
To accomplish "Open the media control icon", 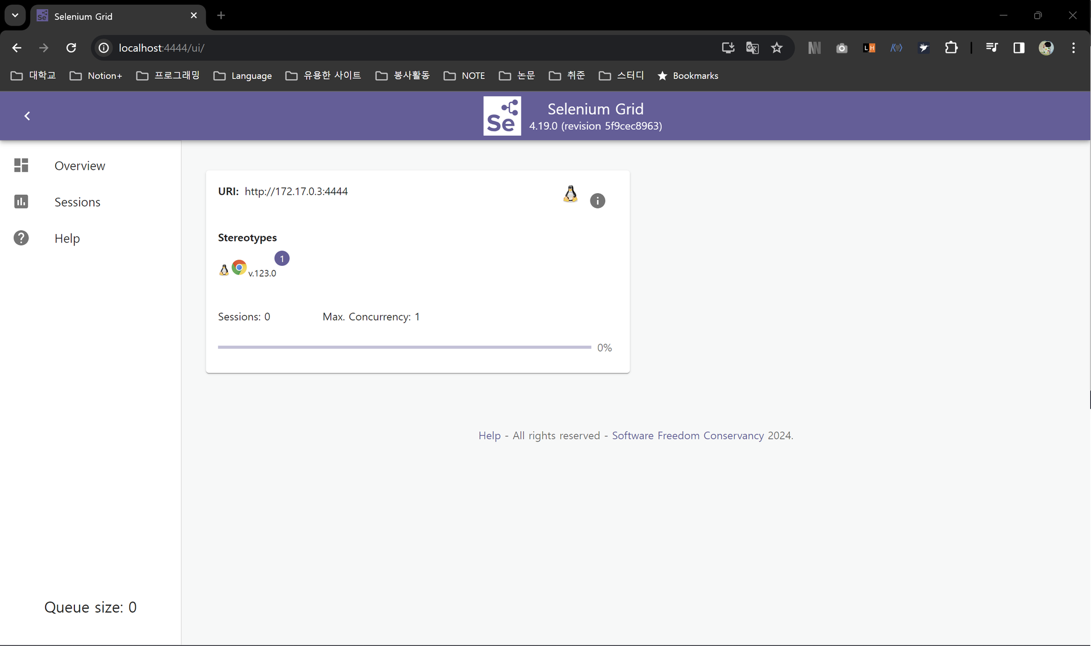I will coord(992,48).
